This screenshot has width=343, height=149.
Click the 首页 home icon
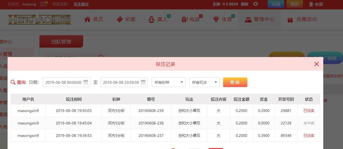pos(87,19)
